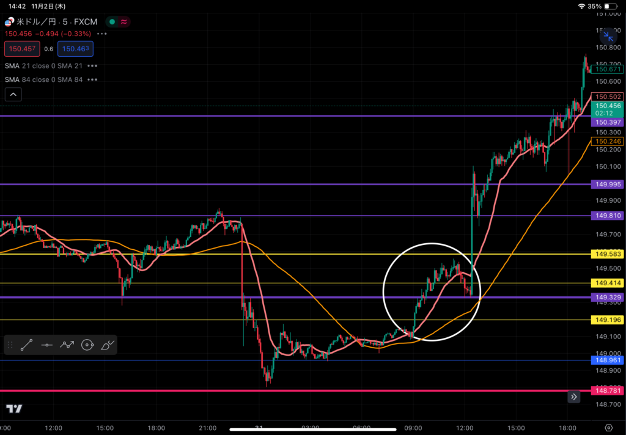Open chart settings gear in bottom corner
Screen dimensions: 626x435
click(609, 428)
